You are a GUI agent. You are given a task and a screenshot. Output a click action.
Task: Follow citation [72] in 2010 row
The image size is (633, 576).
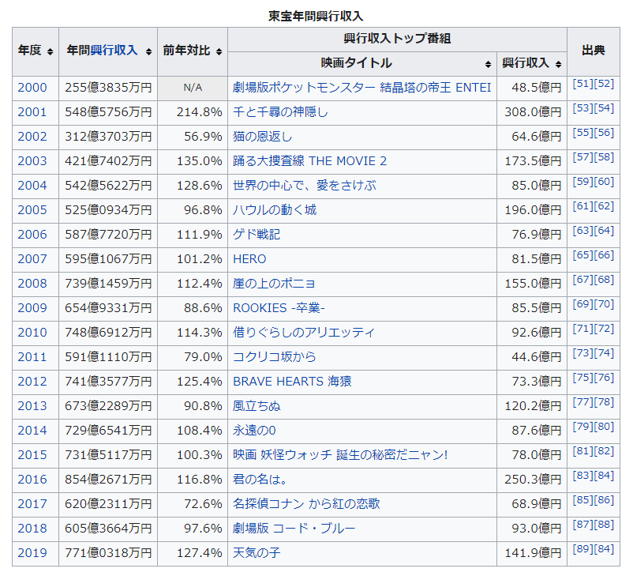(x=604, y=329)
